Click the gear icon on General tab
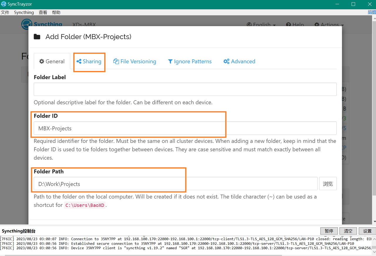Image resolution: width=376 pixels, height=256 pixels. click(42, 61)
